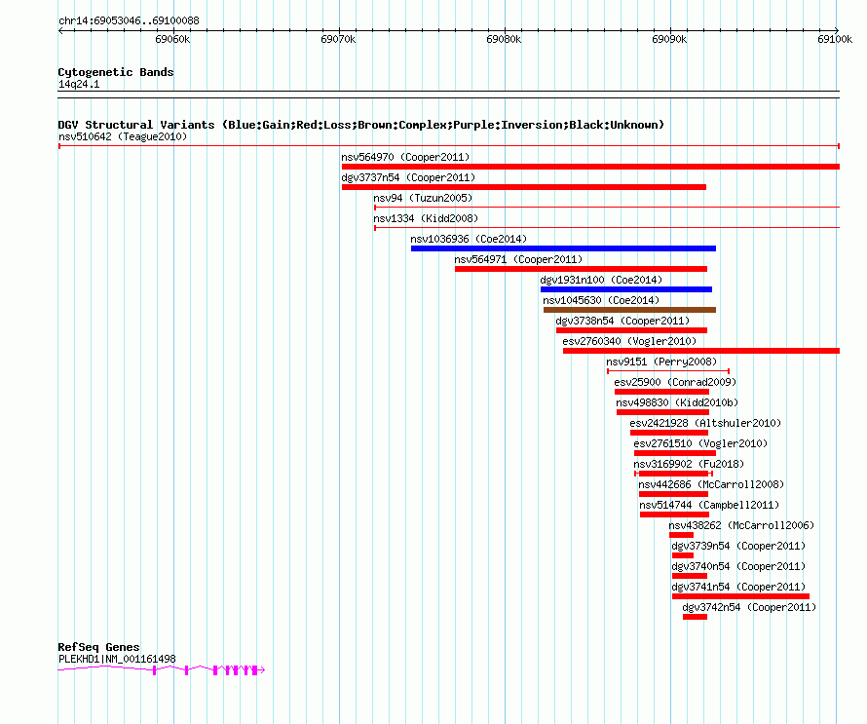Select nsv438262 (McCarroll2006) variant
Screen dimensions: 867x724
pos(681,535)
